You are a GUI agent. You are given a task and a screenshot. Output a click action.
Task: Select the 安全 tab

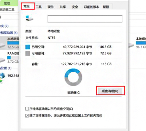[75, 7]
